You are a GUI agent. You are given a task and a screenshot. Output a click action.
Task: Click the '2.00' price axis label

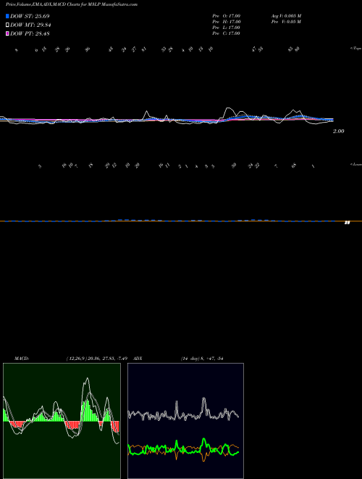(x=339, y=131)
